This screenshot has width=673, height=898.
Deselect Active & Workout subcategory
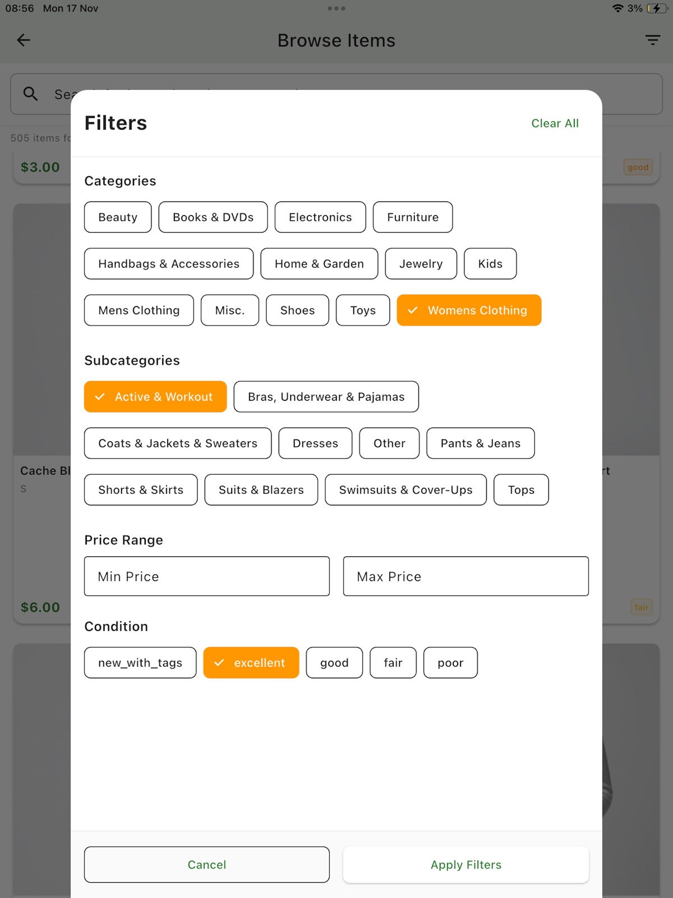(x=155, y=397)
